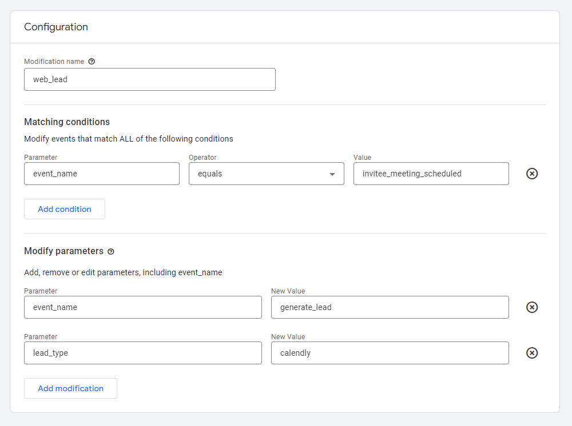Open the equals operator dropdown
This screenshot has height=426, width=572.
(267, 174)
